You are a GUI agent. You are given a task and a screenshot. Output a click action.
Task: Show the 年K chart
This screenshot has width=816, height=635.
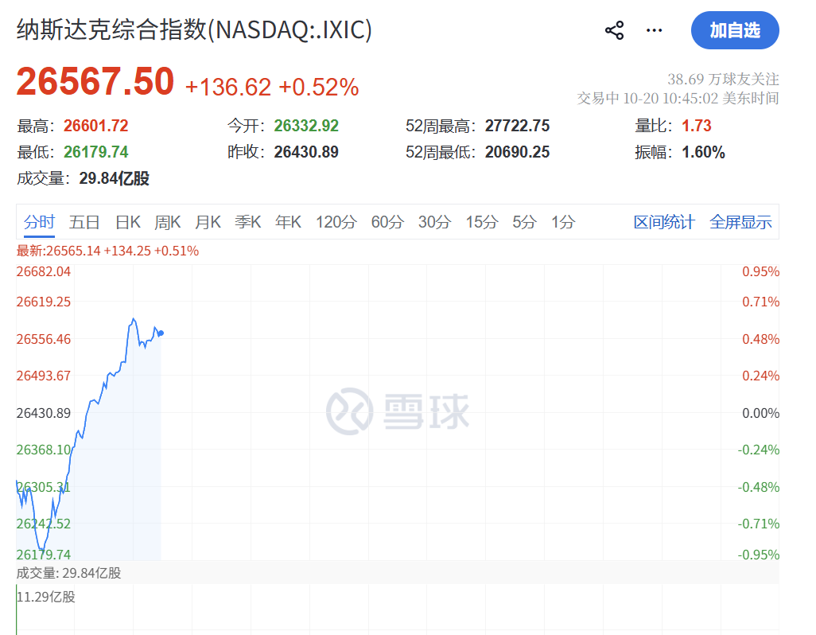(289, 222)
